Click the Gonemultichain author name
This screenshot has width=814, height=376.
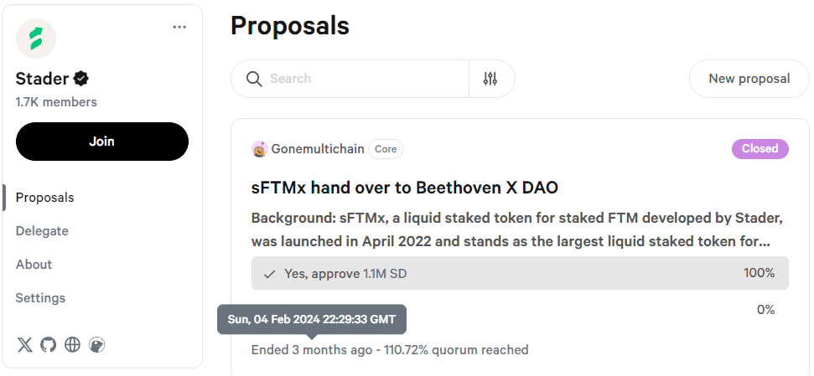tap(318, 149)
